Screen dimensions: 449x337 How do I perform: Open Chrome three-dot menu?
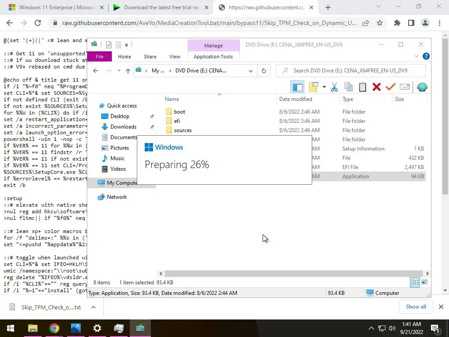point(439,23)
